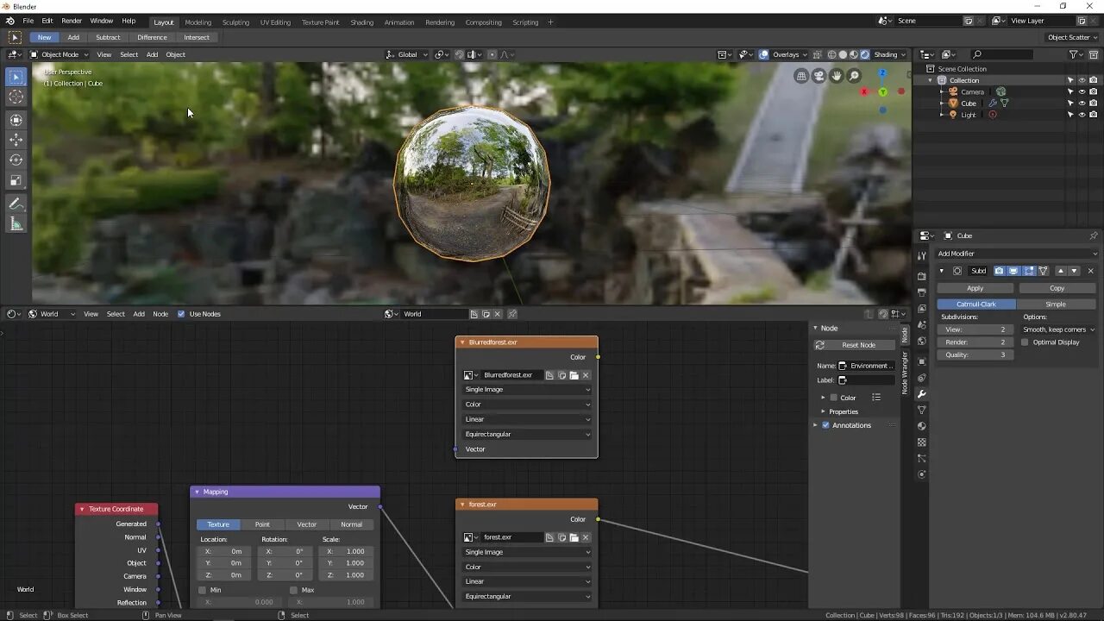
Task: Expand the Equirectangular projection dropdown on Blurredforest.exr
Action: (x=527, y=434)
